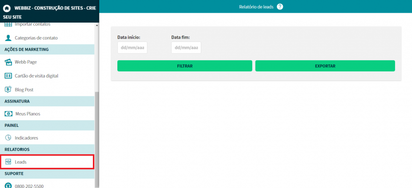
Task: Collapse the Ações de Marketing section header
Action: pyautogui.click(x=47, y=49)
